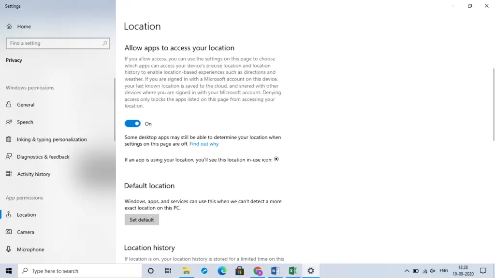Click the Activity history icon
The height and width of the screenshot is (278, 495).
tap(9, 174)
